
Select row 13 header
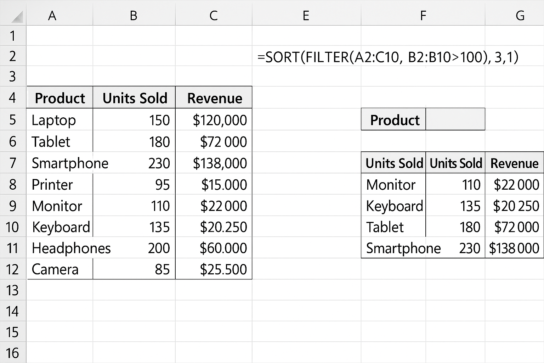tap(13, 290)
